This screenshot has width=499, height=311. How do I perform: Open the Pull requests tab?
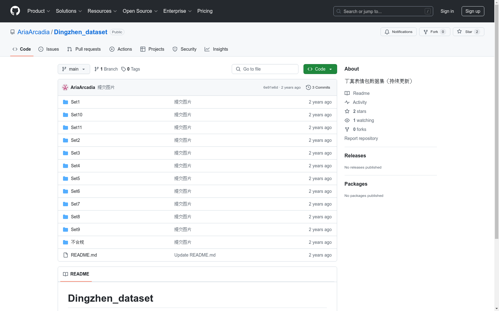(84, 49)
